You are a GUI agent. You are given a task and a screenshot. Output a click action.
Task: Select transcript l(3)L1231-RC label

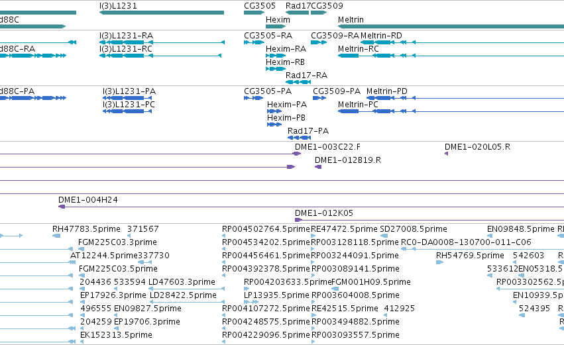[126, 49]
